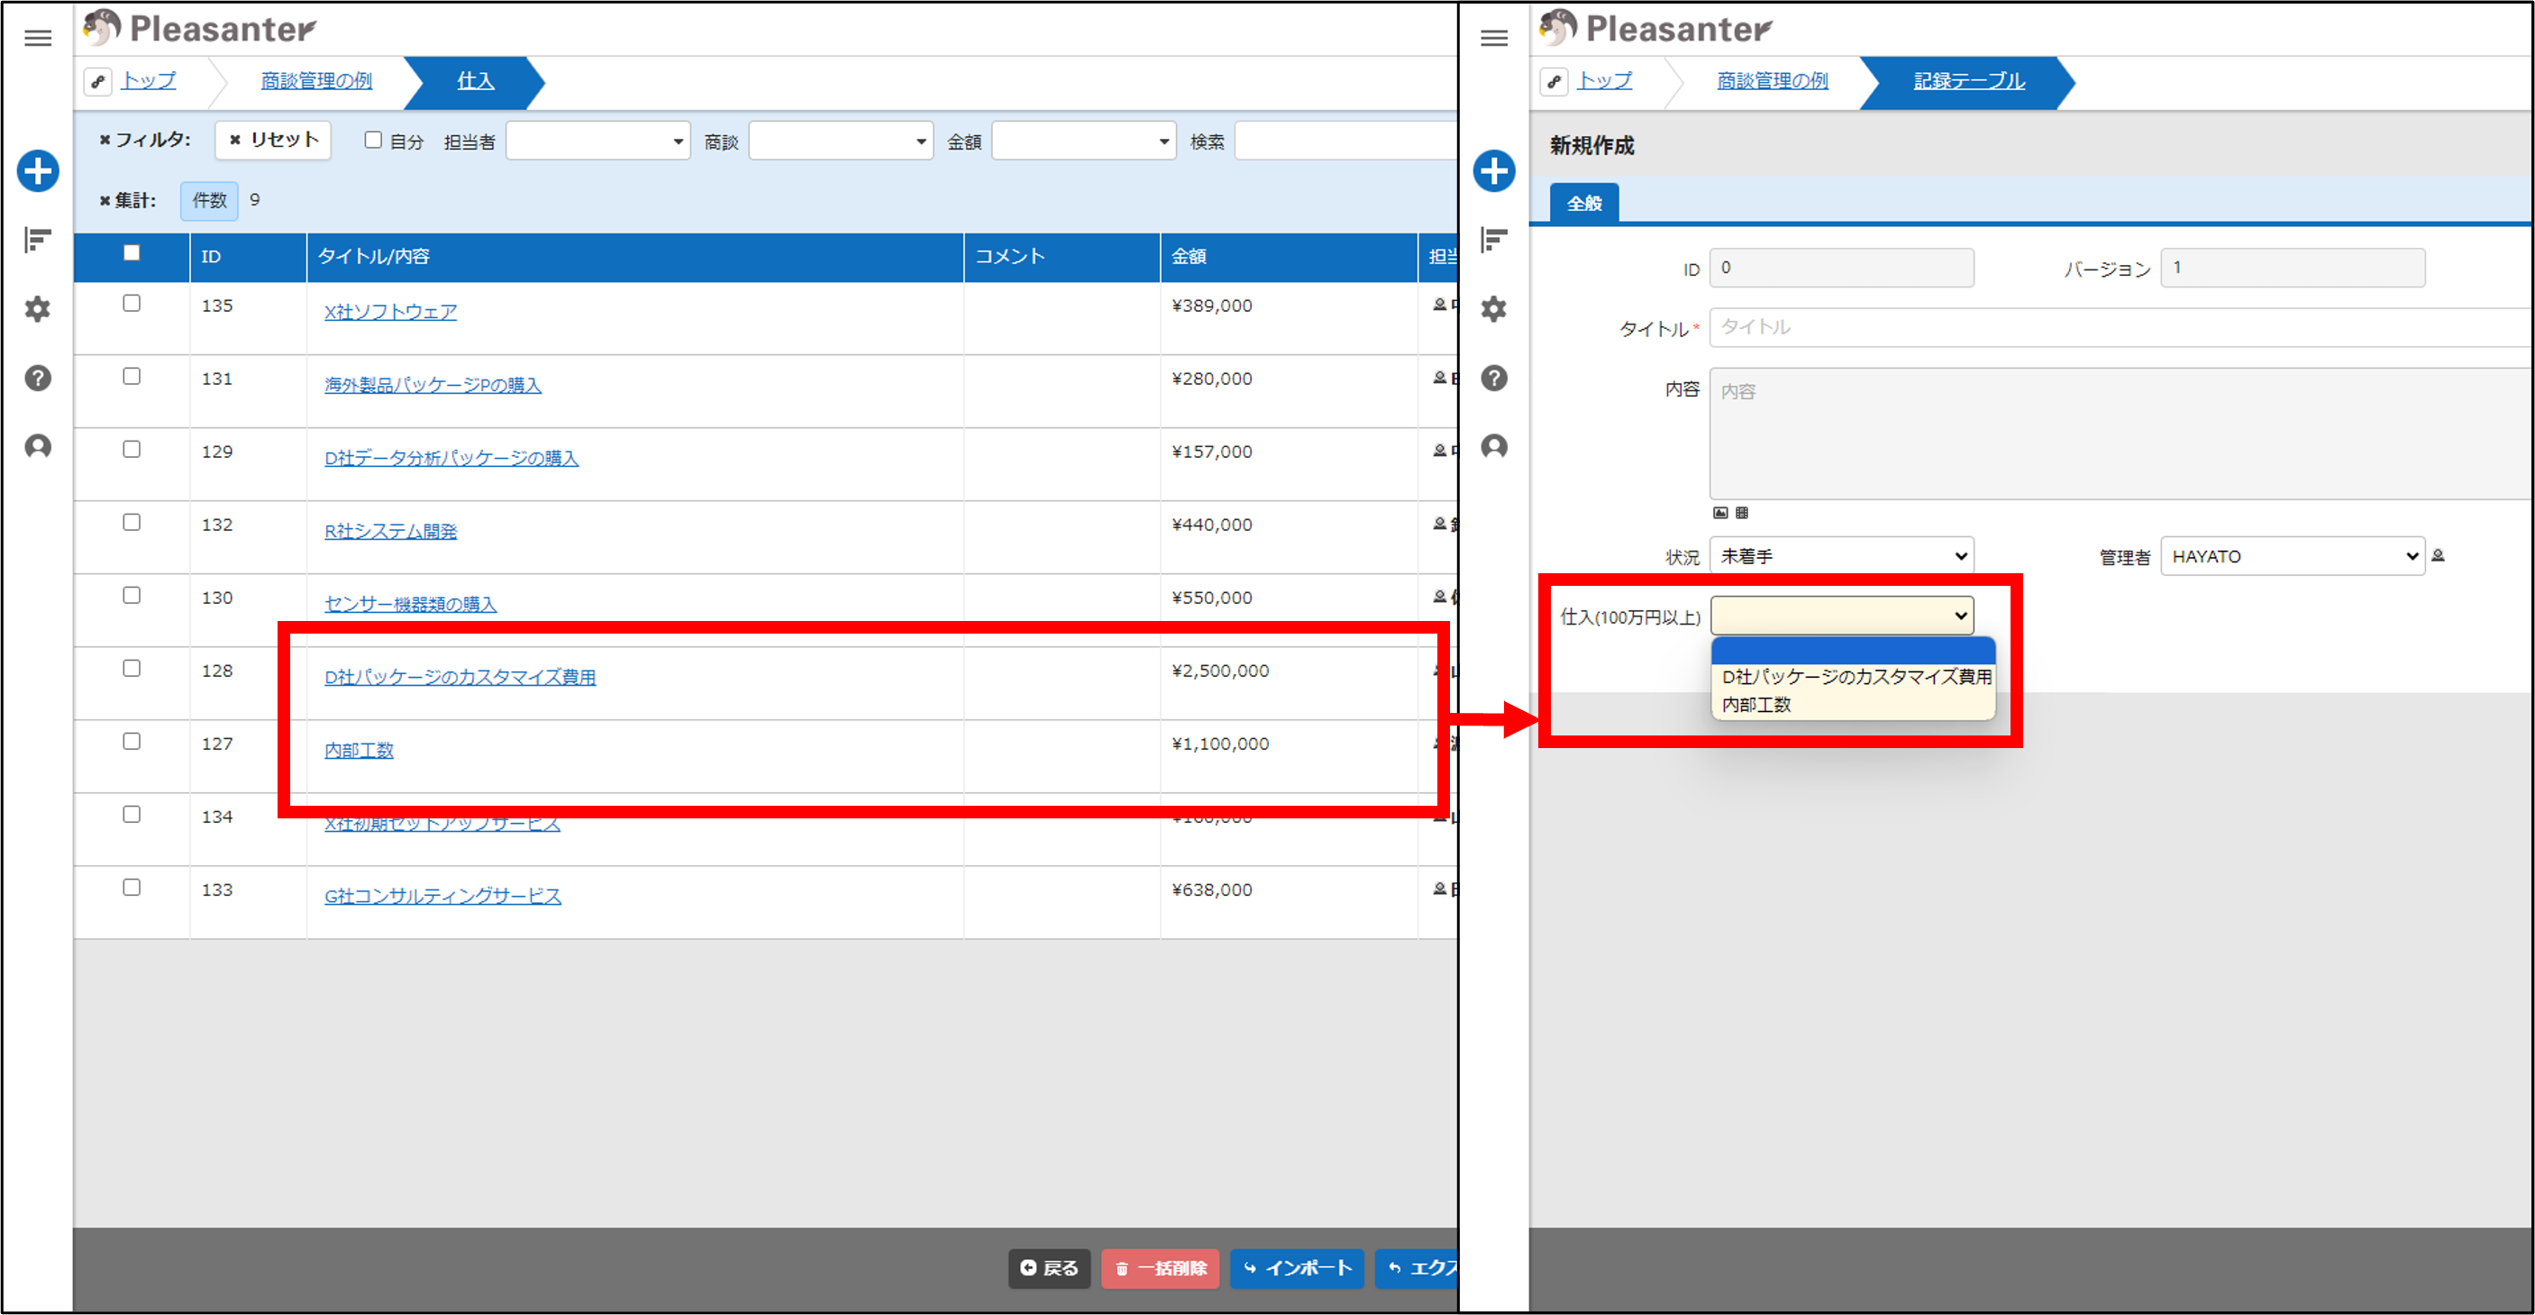
Task: Click image insert icon below 内容 field
Action: click(x=1720, y=513)
